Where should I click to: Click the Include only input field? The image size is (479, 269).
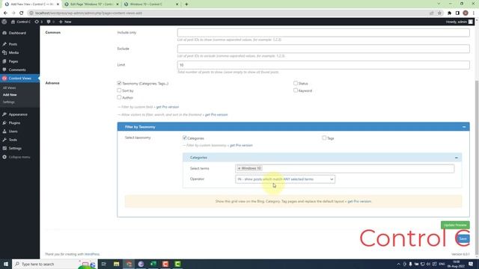(x=323, y=33)
